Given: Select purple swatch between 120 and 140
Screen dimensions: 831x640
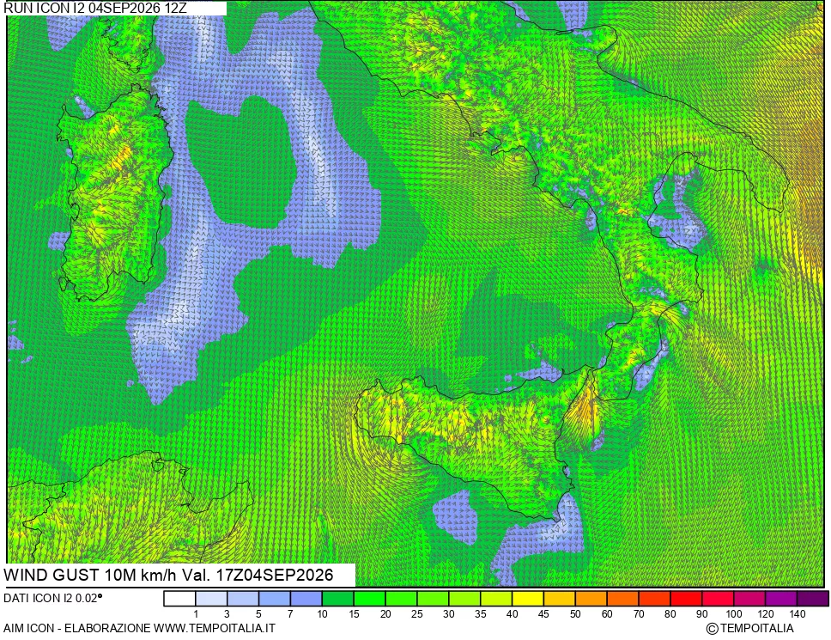Looking at the screenshot, I should click(x=781, y=599).
